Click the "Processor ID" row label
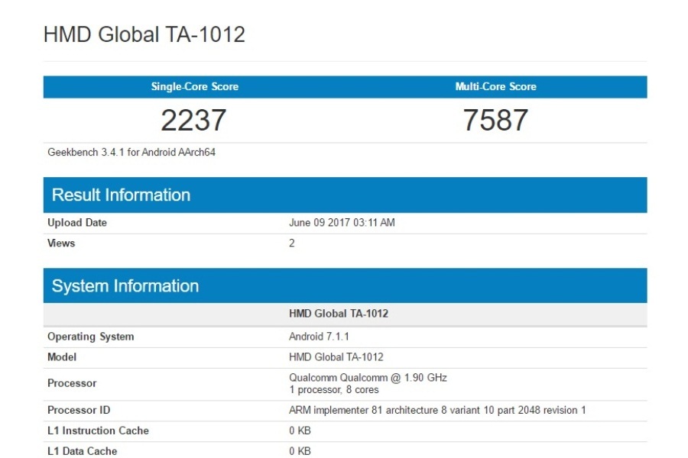Screen dimensions: 688x458 tap(79, 410)
